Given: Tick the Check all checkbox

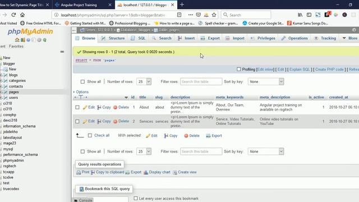Looking at the screenshot, I should click(90, 135).
